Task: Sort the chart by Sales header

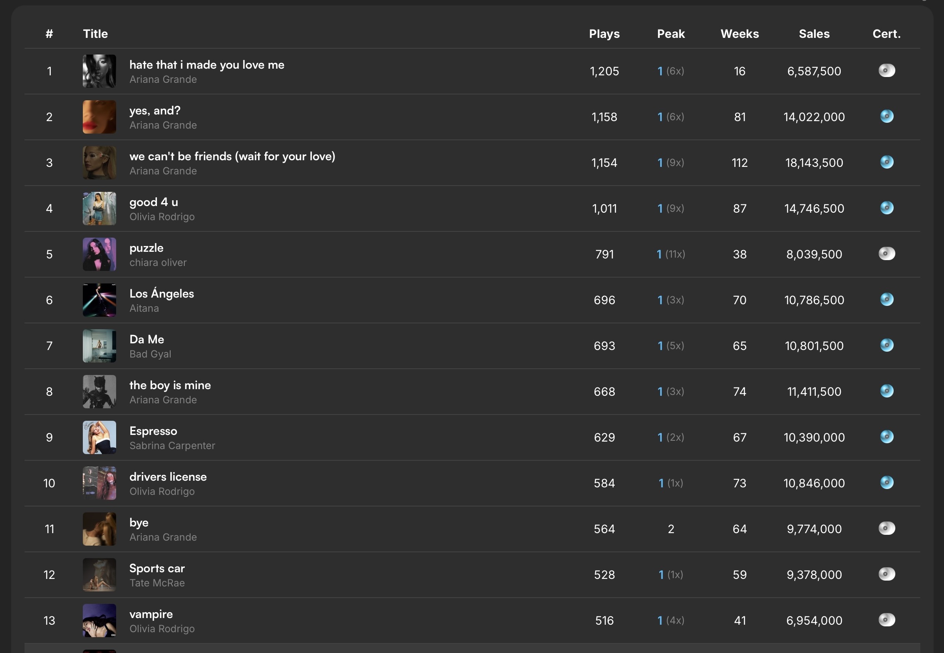Action: 814,34
